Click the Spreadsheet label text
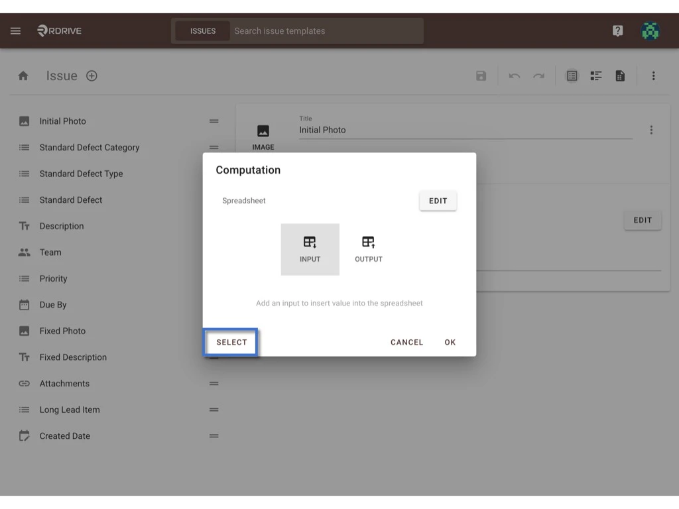Screen dimensions: 679x509 pos(244,201)
